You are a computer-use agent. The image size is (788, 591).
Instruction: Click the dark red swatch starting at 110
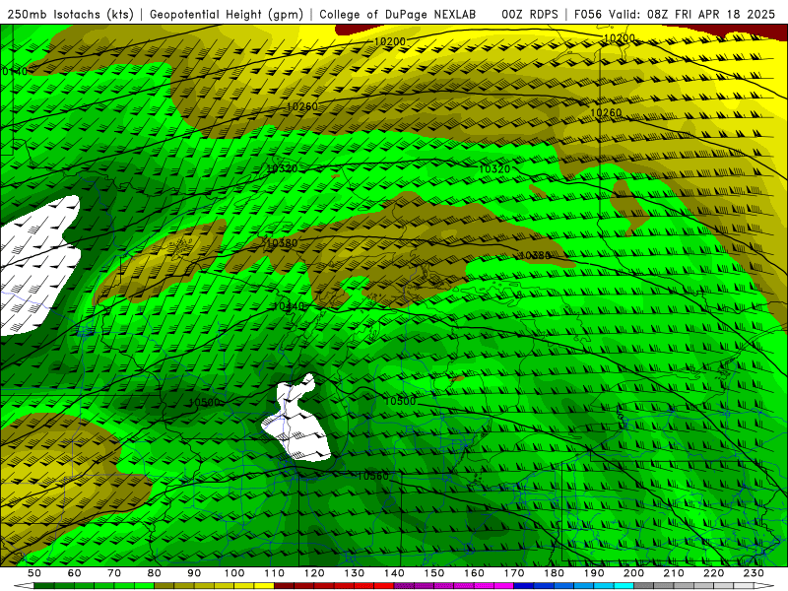tap(285, 586)
